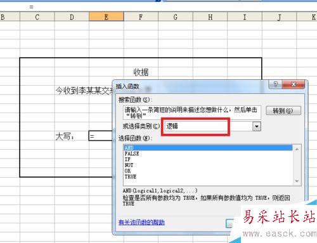
Task: Select the TRUE function in the list
Action: tap(208, 176)
